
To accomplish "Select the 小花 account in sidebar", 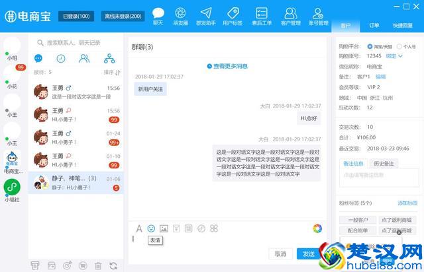I will (12, 77).
